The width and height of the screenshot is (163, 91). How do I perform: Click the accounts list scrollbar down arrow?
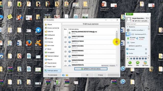117,65
